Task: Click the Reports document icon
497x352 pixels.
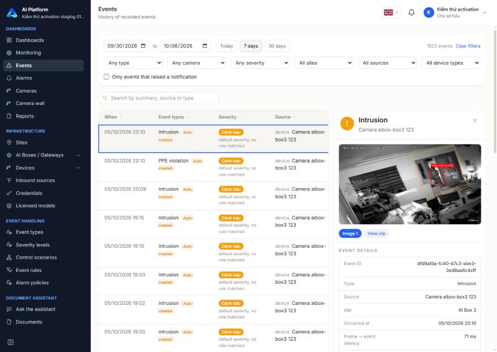Action: click(9, 116)
